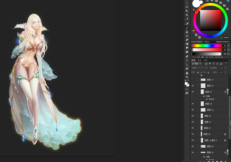
Task: Select the Custom Shape tool
Action: point(187,69)
